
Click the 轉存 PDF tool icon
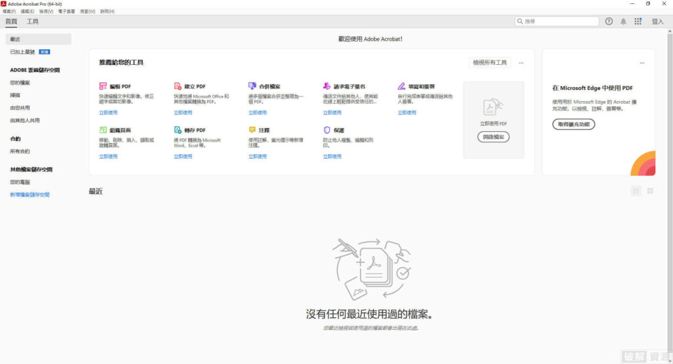[x=177, y=130]
